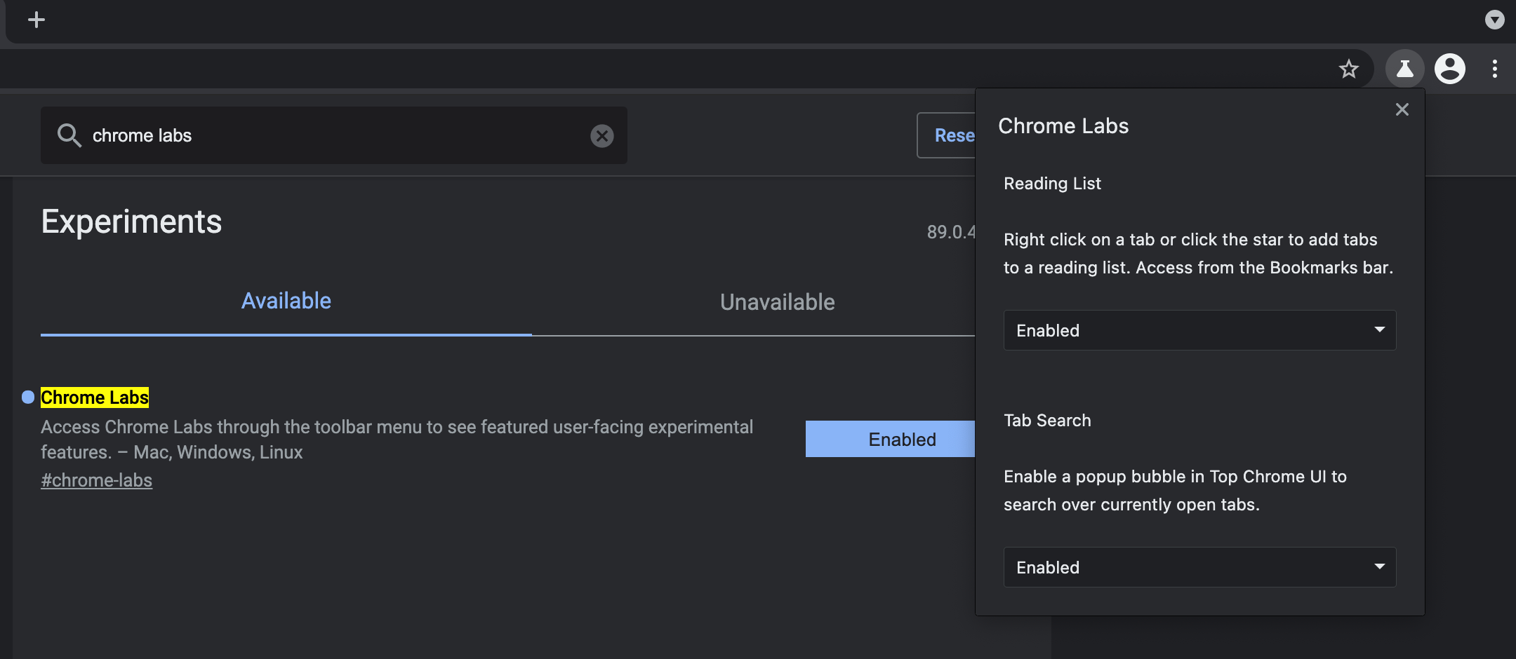Viewport: 1516px width, 659px height.
Task: Bookmark the page using the star icon
Action: point(1350,69)
